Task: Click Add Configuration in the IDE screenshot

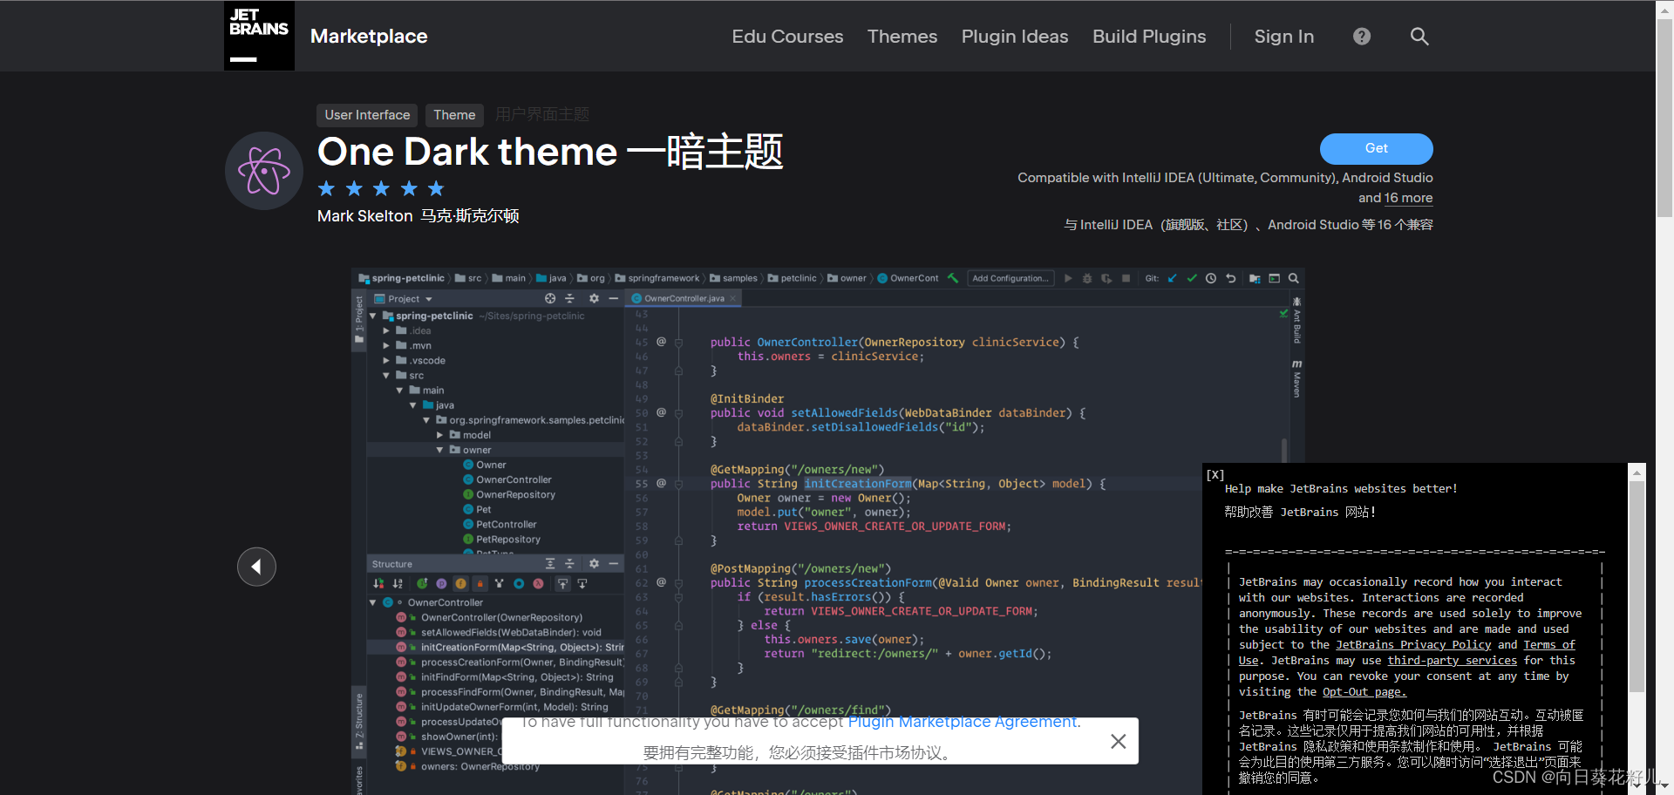Action: pyautogui.click(x=1010, y=279)
